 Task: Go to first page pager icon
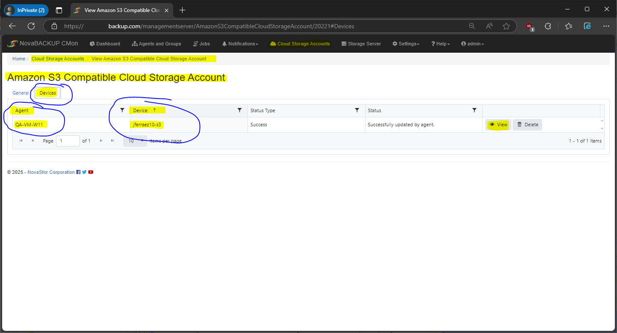tap(21, 141)
